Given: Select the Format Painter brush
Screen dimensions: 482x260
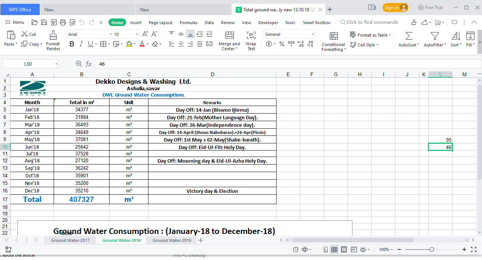Looking at the screenshot, I should [53, 35].
